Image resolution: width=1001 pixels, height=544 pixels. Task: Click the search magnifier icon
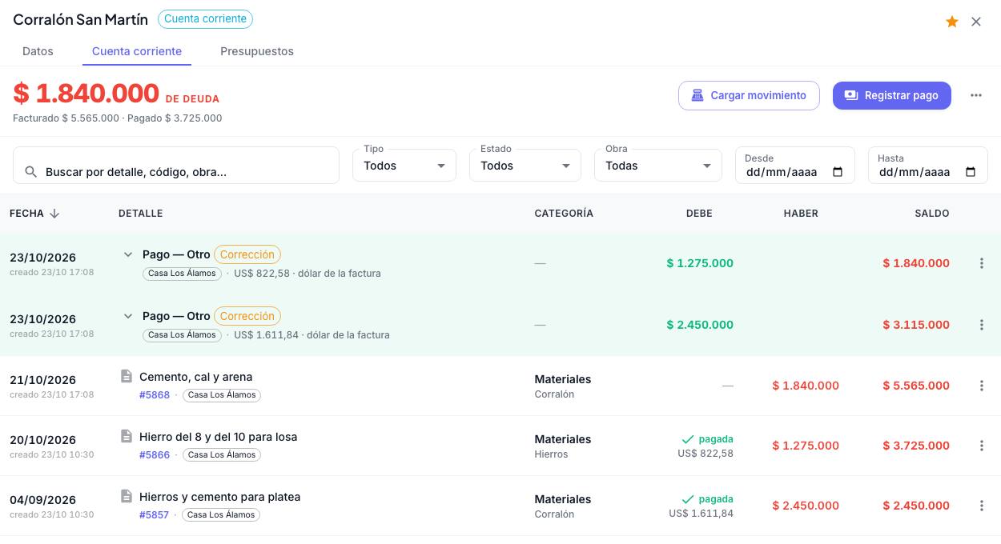pyautogui.click(x=31, y=172)
